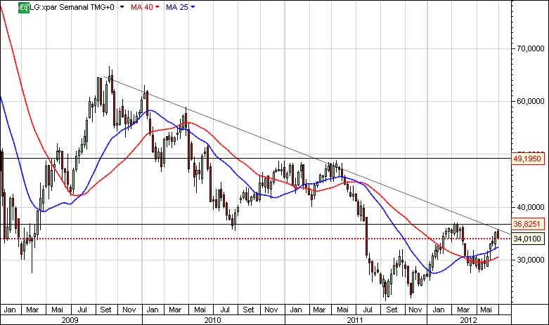The image size is (549, 325).
Task: Click the 2011 year label on time axis
Action: coord(355,320)
